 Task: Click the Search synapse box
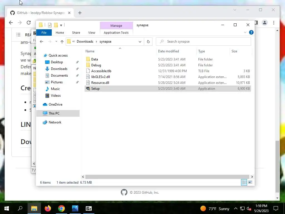point(203,42)
